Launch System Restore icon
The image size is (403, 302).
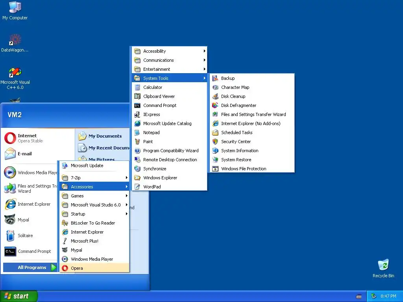click(215, 160)
